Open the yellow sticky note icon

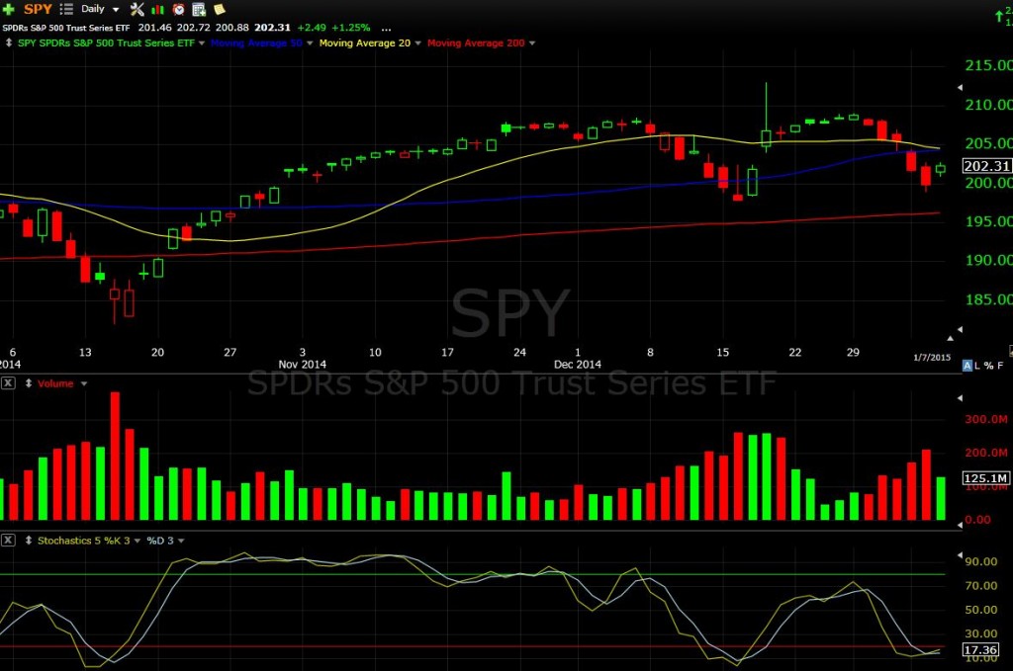(x=219, y=9)
